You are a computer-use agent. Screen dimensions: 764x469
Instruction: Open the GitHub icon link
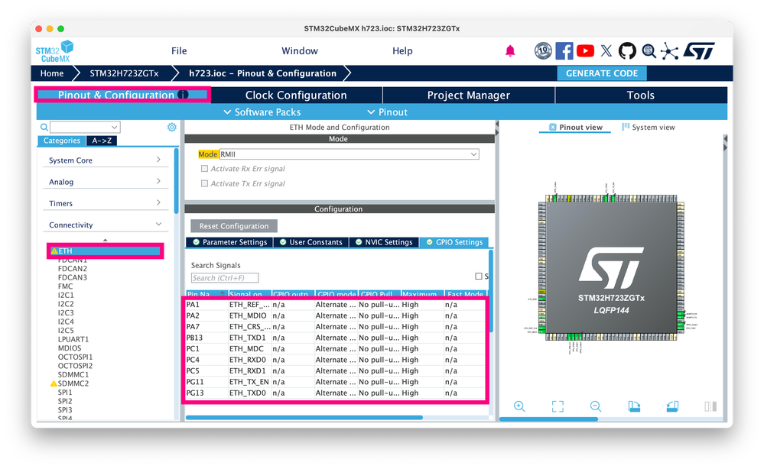tap(627, 50)
